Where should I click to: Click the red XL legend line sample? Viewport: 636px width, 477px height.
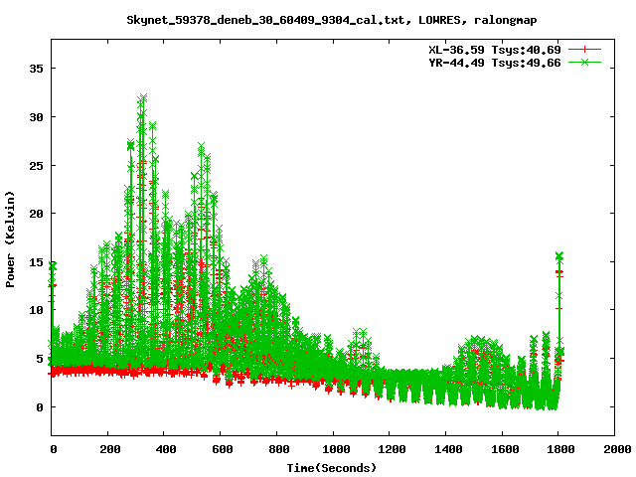coord(584,50)
